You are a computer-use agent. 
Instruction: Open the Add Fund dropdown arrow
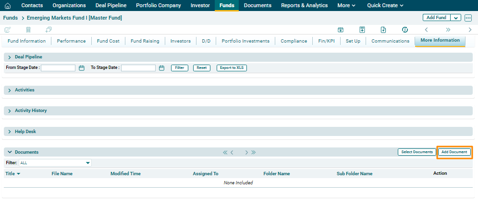point(456,18)
